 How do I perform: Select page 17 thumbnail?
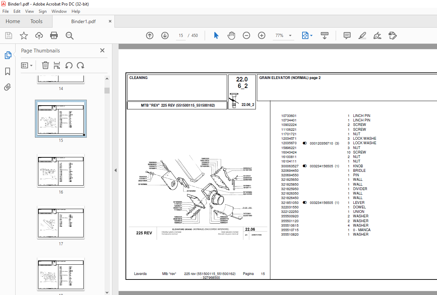[x=61, y=222]
